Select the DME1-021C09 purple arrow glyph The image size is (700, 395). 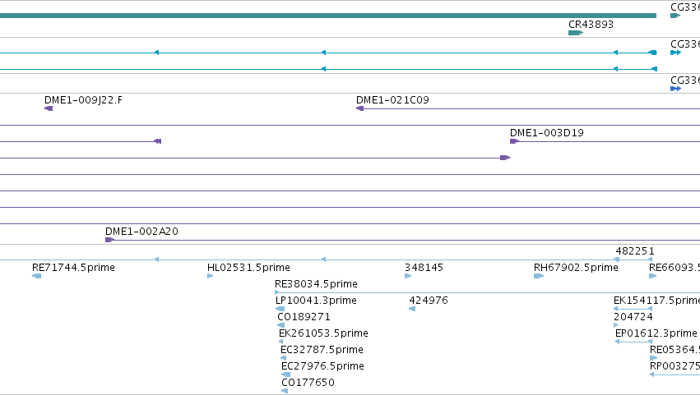[359, 108]
